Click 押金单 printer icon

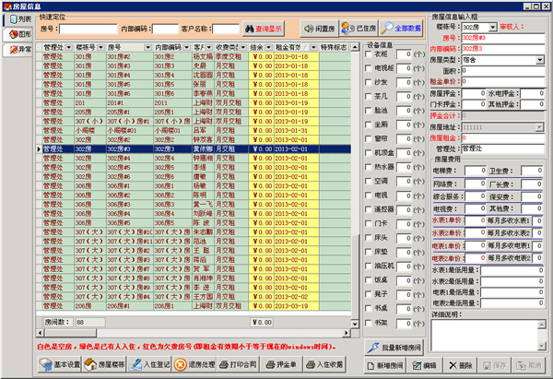tap(270, 364)
